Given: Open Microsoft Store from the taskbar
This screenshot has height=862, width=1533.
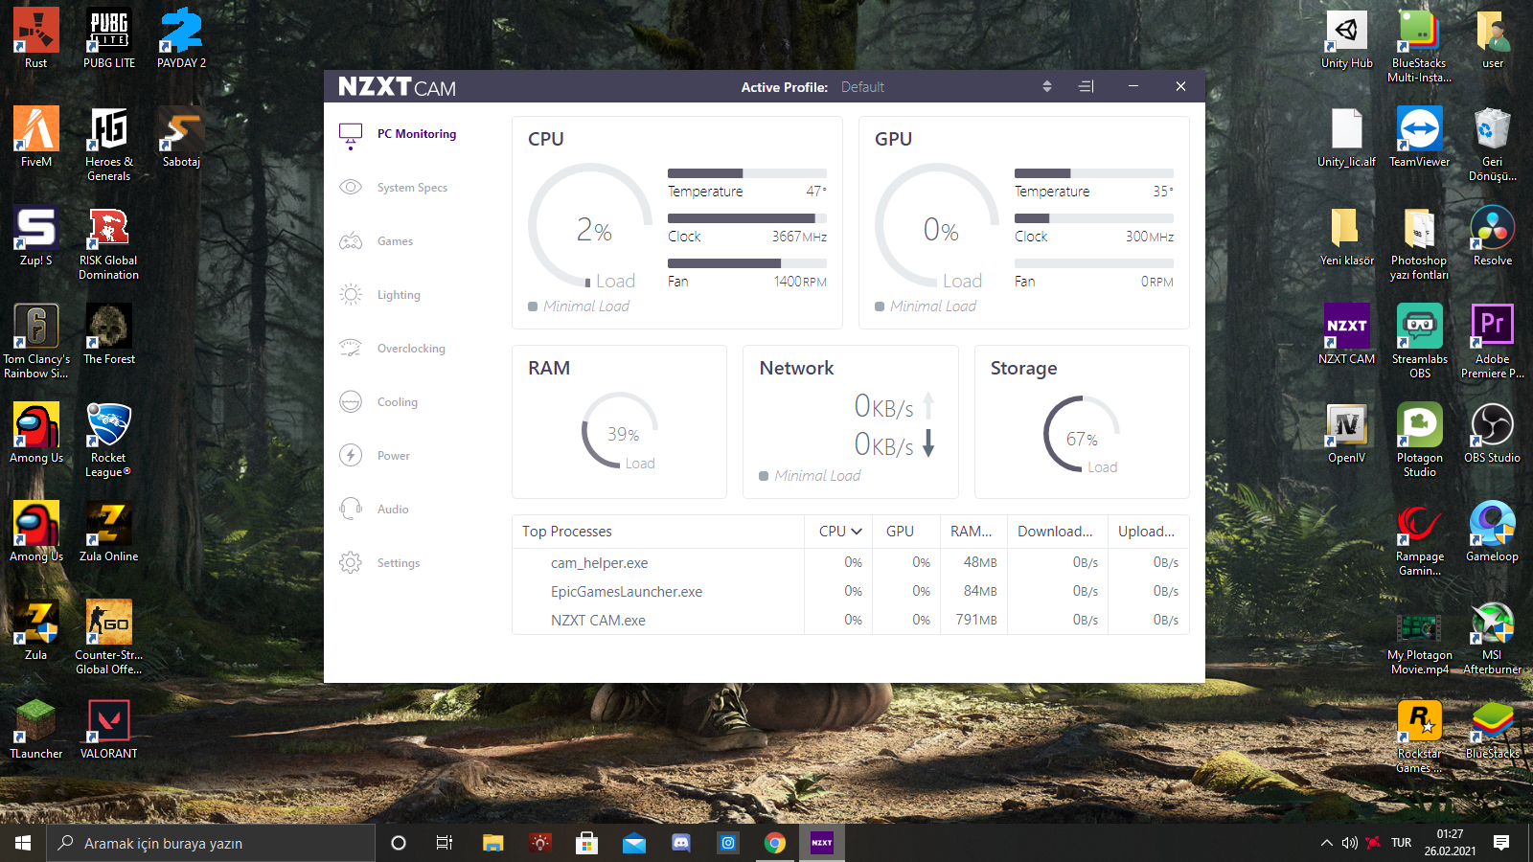Looking at the screenshot, I should 587,843.
